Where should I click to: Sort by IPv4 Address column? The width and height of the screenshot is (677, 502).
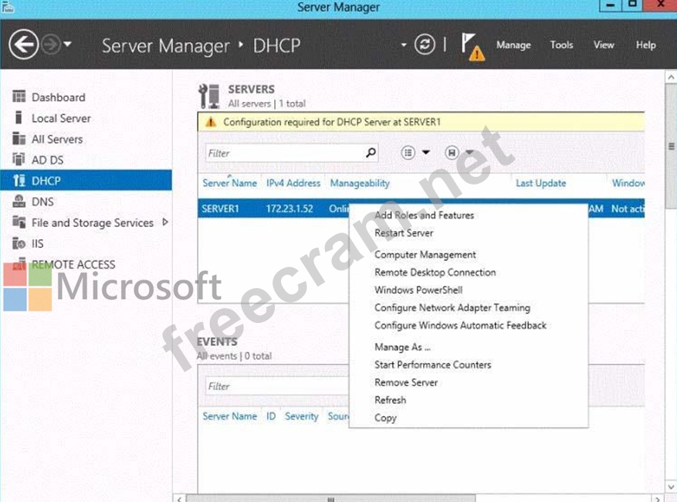pyautogui.click(x=293, y=183)
